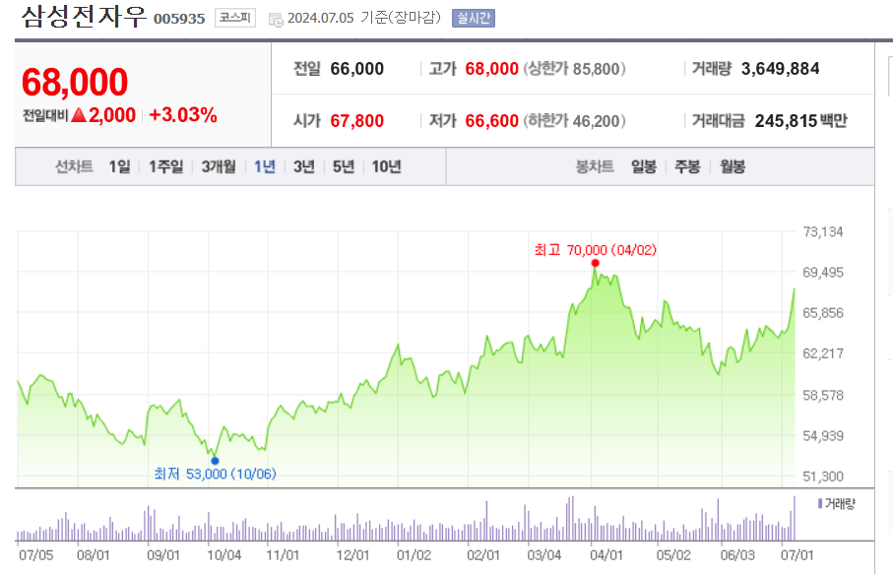The image size is (893, 574).
Task: Click the 51,300 y-axis label
Action: point(823,477)
